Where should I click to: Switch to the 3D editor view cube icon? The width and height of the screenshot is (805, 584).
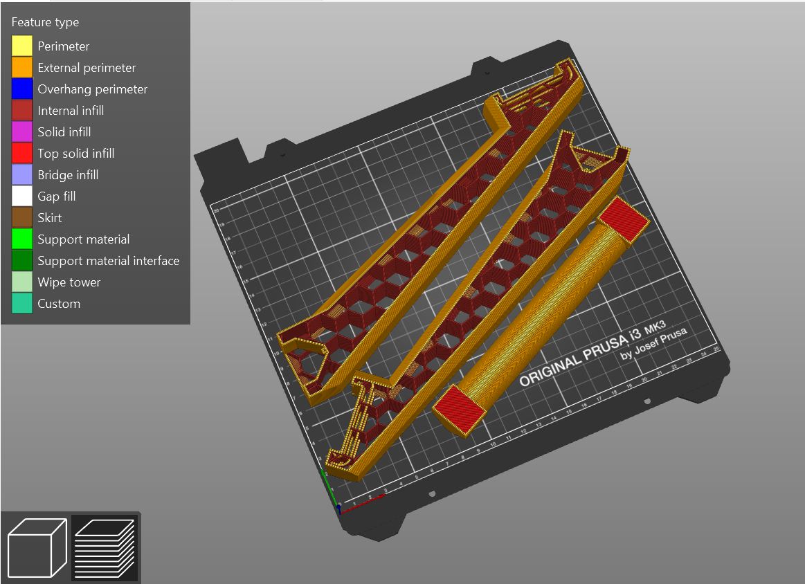point(37,547)
